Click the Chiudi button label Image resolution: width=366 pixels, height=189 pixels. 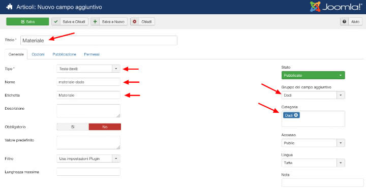(146, 22)
